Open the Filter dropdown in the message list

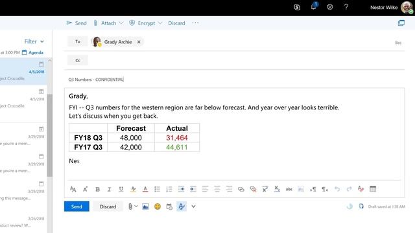click(x=34, y=41)
